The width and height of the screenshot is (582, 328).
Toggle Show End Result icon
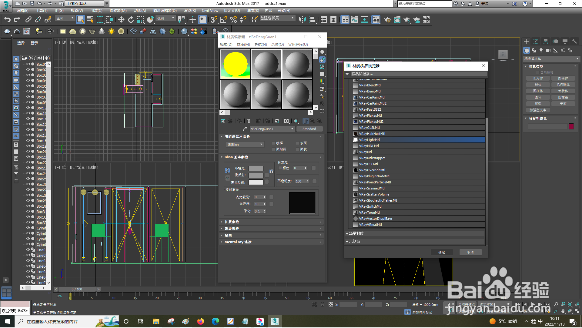[306, 121]
